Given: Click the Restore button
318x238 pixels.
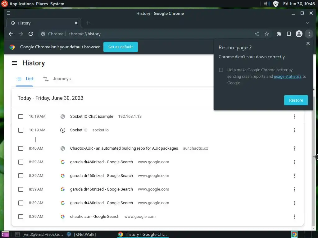Looking at the screenshot, I should click(296, 100).
